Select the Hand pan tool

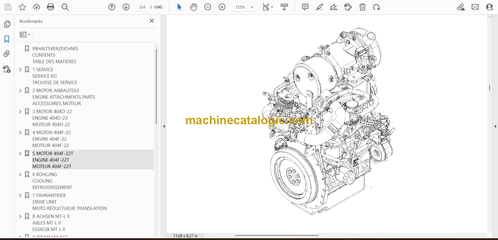tap(193, 7)
